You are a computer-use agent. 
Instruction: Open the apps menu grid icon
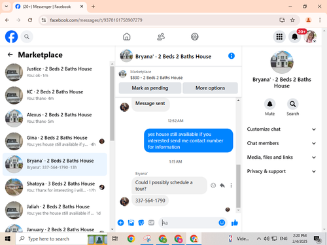279,37
